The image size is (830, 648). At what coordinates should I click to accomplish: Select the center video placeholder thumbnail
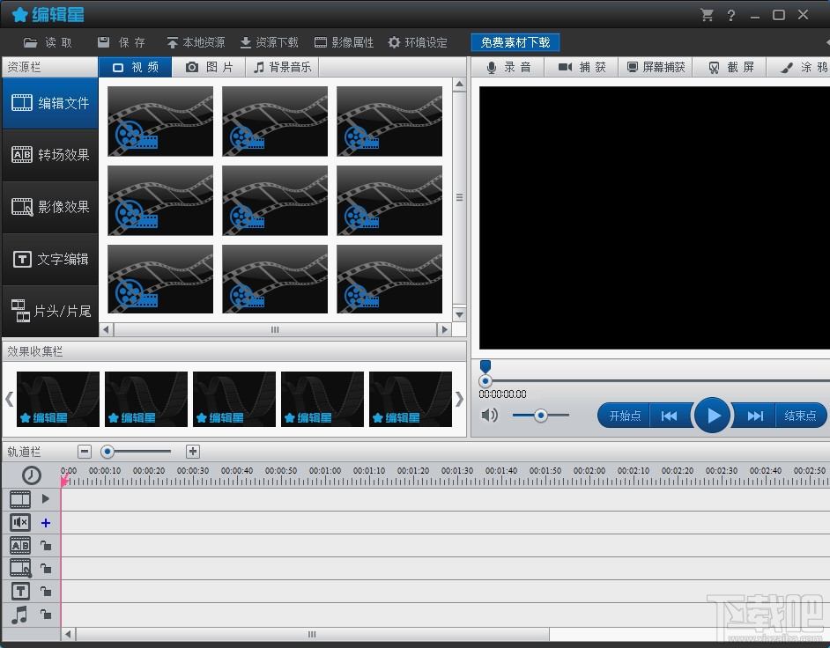[x=275, y=201]
